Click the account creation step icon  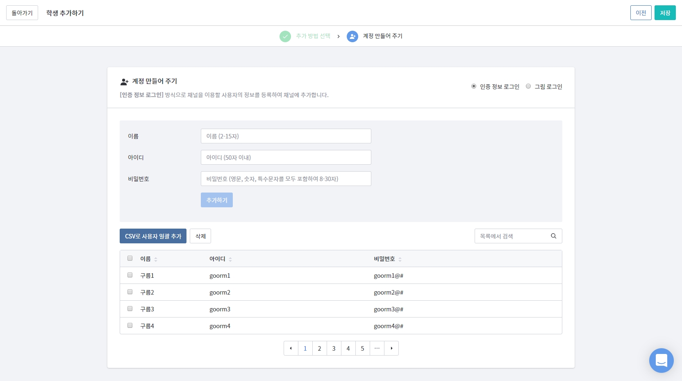click(352, 36)
